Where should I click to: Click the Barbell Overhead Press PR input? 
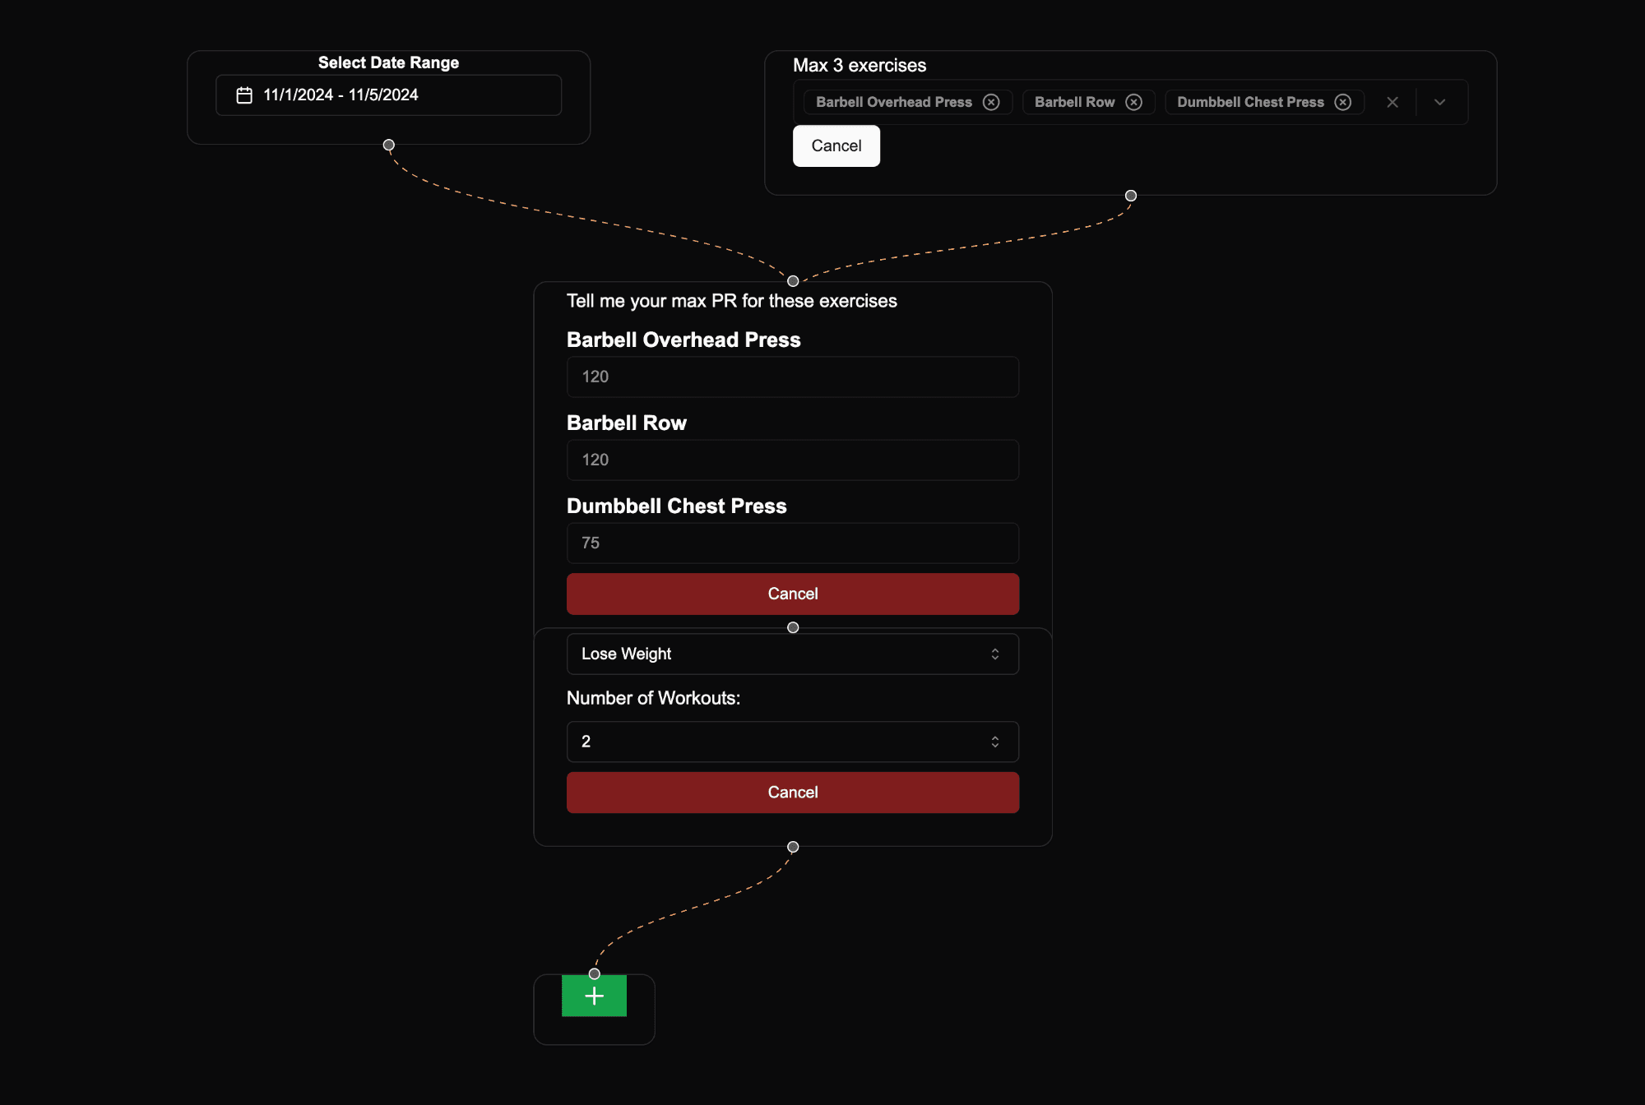[x=793, y=377]
